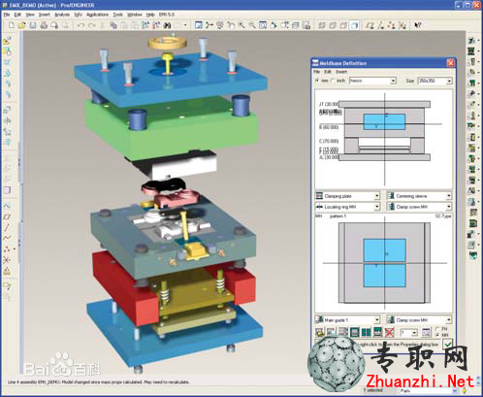Click the shaded display mode icon

click(x=355, y=25)
